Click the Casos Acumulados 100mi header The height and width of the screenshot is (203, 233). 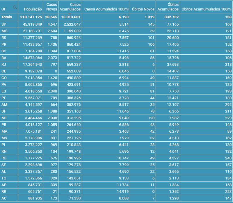[106, 9]
